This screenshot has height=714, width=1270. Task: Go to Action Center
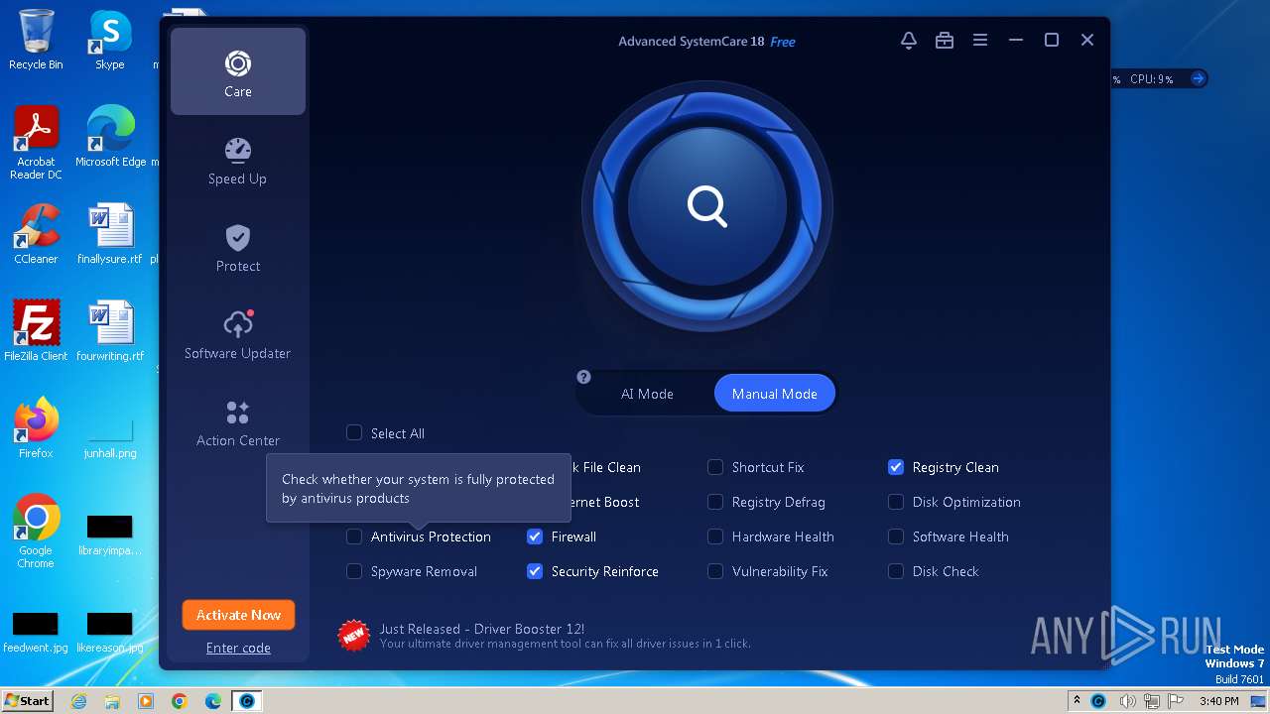(x=238, y=423)
